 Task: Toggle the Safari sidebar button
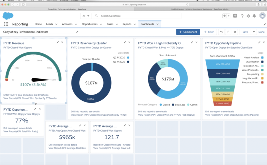[x=23, y=5]
